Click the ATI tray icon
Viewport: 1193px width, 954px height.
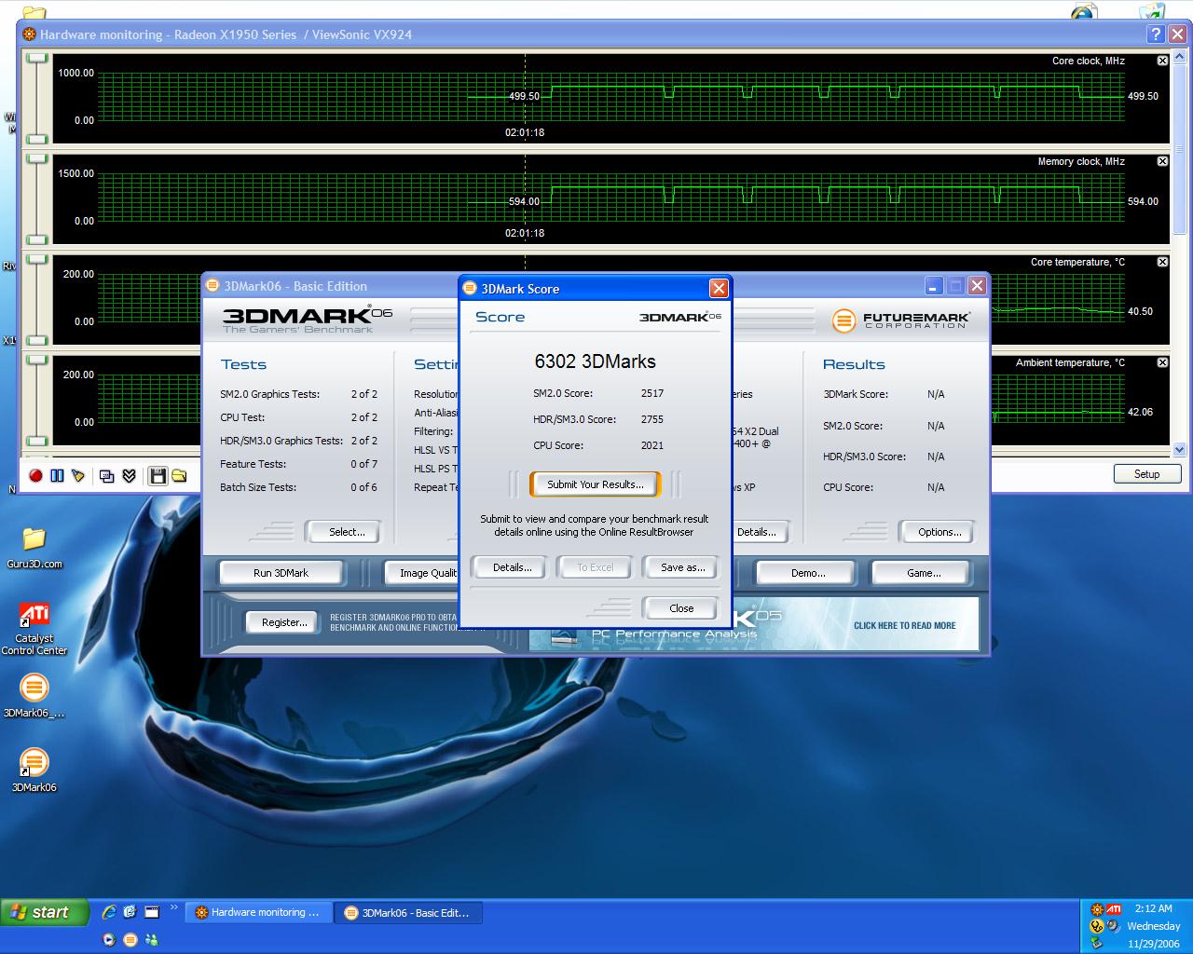click(1114, 909)
